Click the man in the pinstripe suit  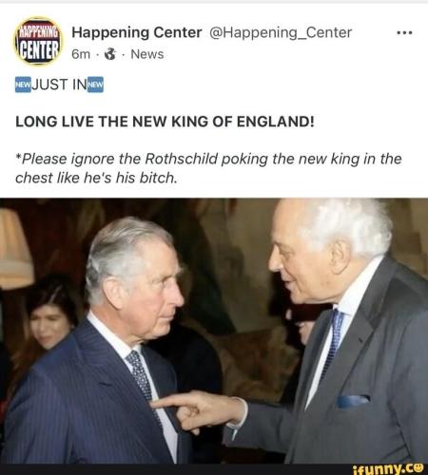(102, 342)
